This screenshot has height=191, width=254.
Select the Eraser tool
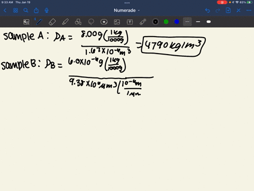[x=52, y=22]
